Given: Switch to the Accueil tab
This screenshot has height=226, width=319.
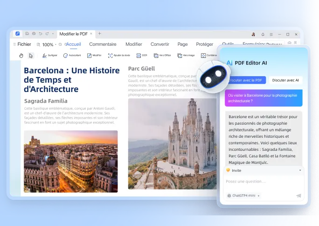Looking at the screenshot, I should click(73, 44).
